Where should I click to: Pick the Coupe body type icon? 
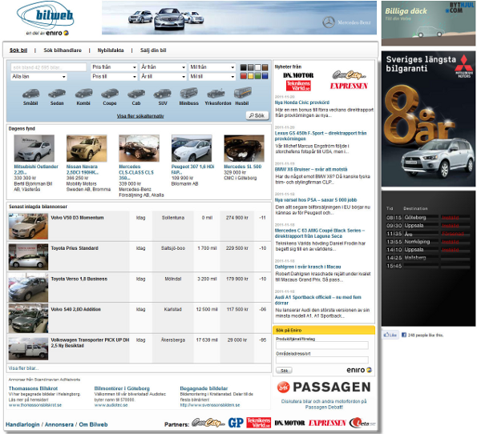[x=110, y=93]
